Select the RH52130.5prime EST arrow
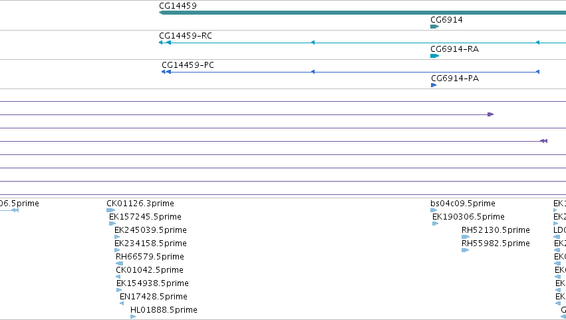Screen dimensions: 566x320 pyautogui.click(x=466, y=237)
